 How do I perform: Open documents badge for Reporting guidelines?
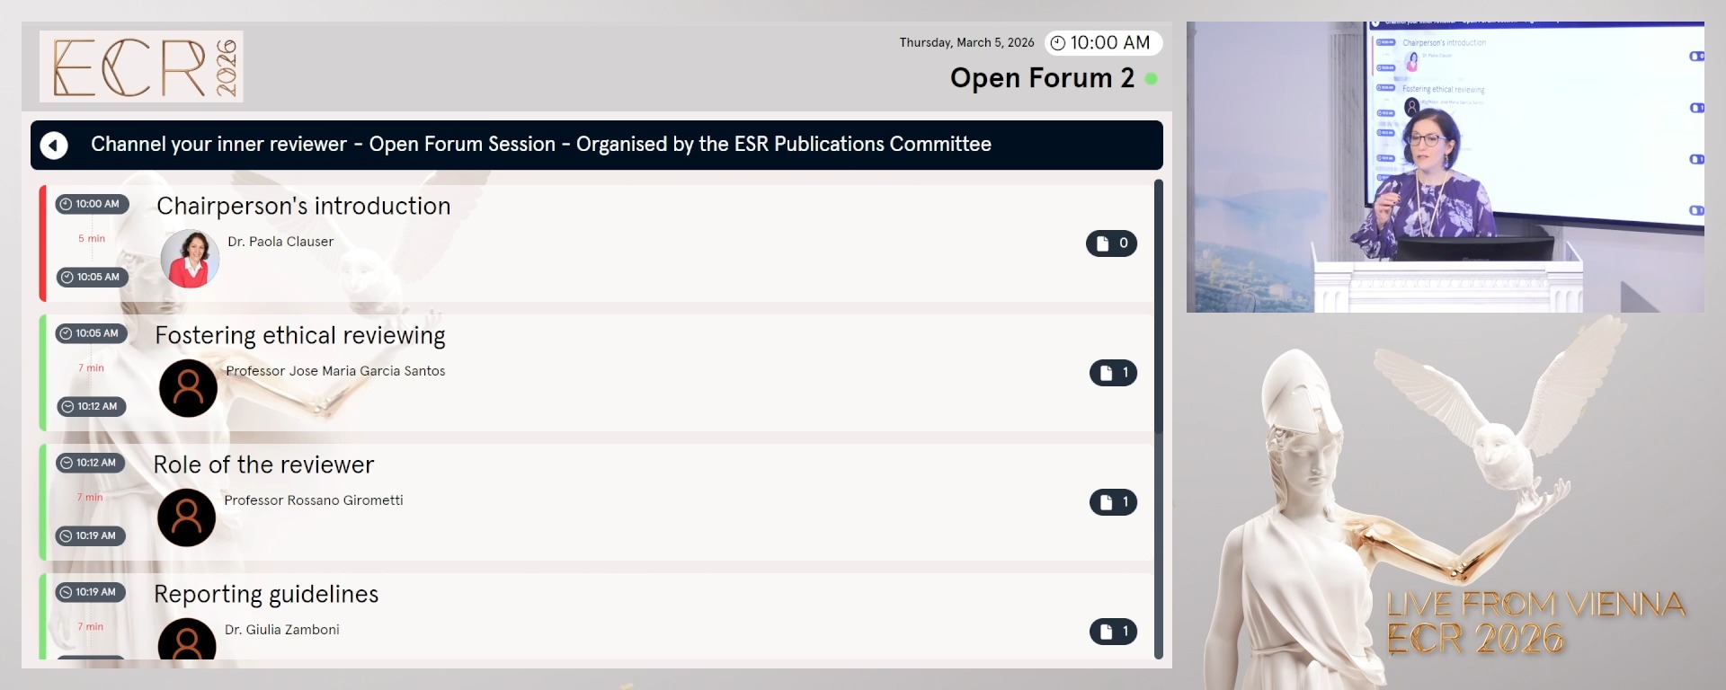pos(1113,632)
